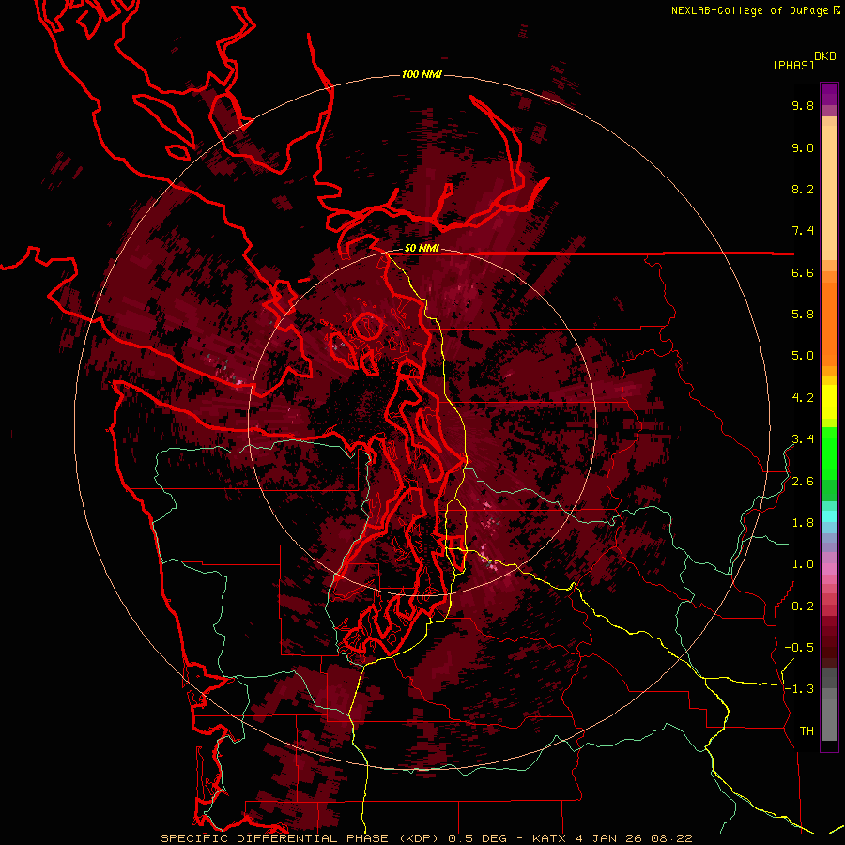The image size is (845, 845).
Task: Click the 5.0 scale value
Action: (x=803, y=356)
